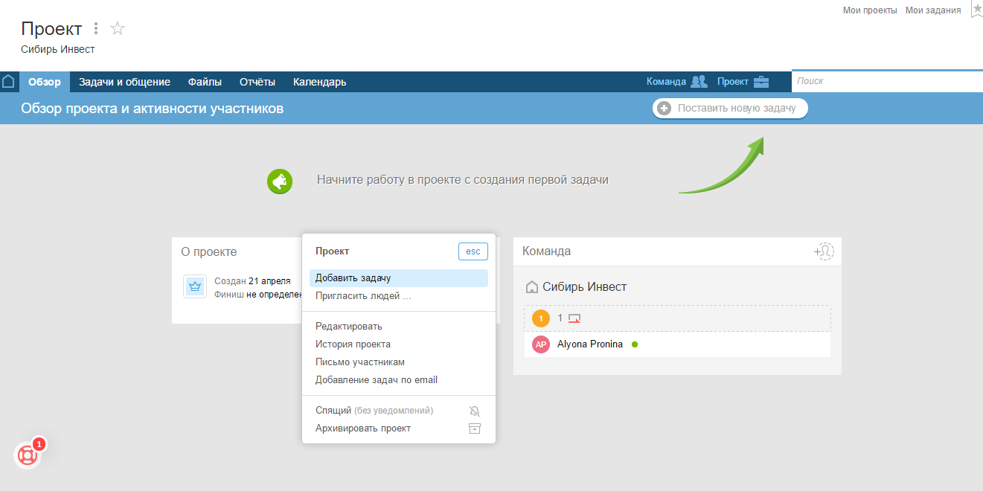The height and width of the screenshot is (491, 983).
Task: Click the crossed bell icon beside Спящий
Action: 474,410
